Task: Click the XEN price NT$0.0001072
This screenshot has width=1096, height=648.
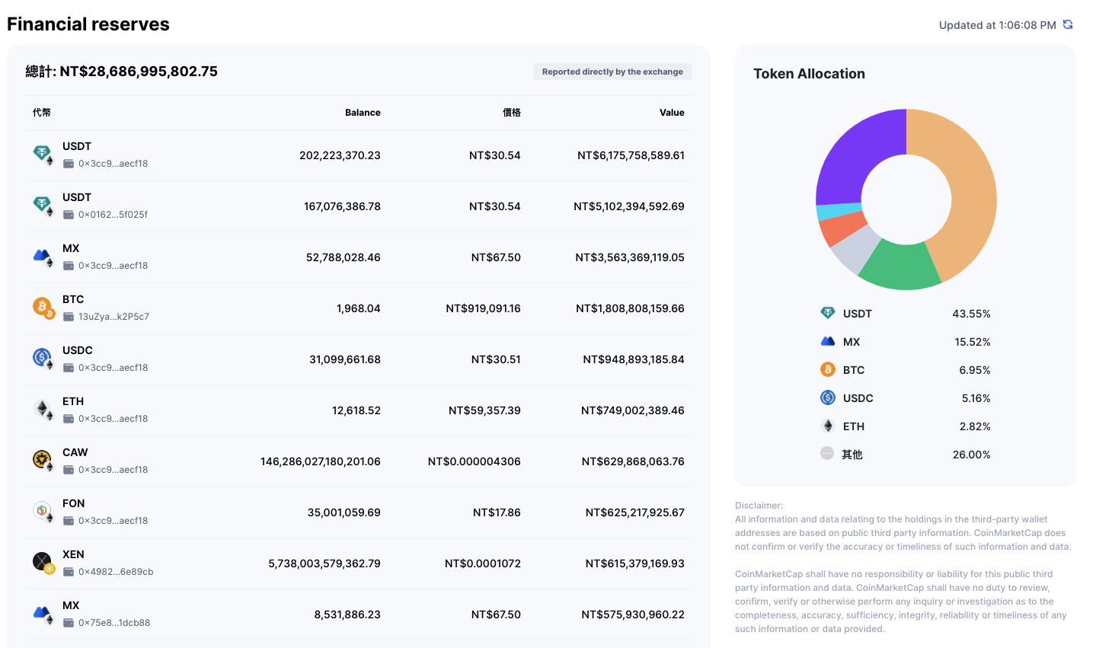Action: click(483, 563)
